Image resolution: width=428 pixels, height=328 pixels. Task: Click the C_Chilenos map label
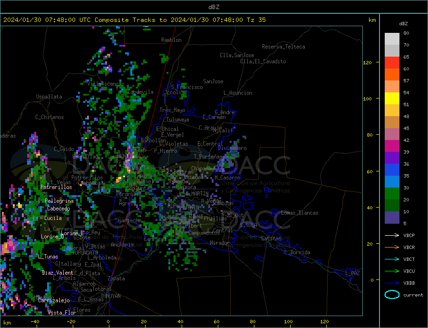click(x=49, y=117)
